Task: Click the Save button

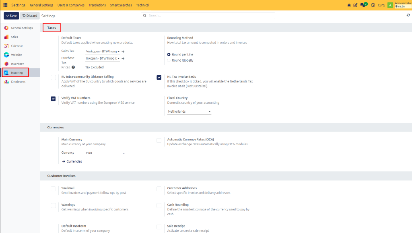Action: click(11, 16)
